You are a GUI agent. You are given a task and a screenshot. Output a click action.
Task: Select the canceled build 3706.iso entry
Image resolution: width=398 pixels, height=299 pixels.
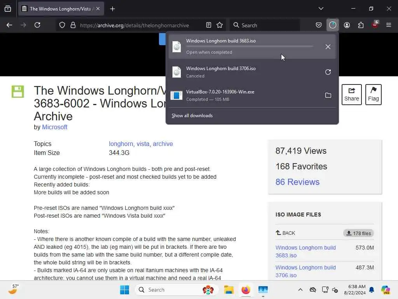click(x=252, y=72)
